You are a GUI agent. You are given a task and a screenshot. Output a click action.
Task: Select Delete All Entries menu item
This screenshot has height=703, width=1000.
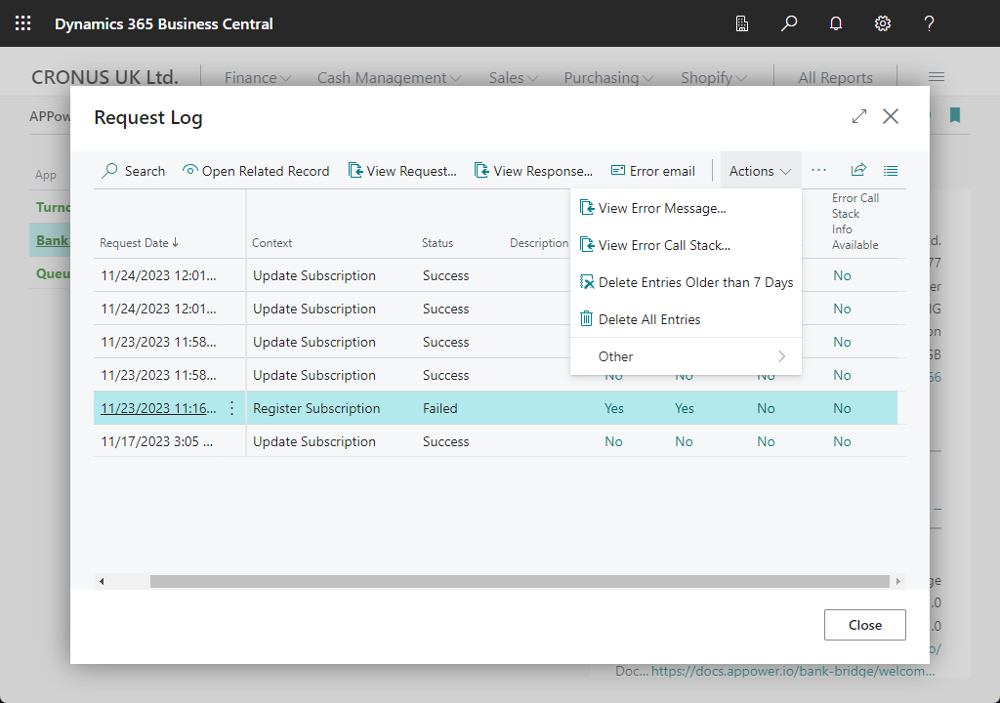coord(648,319)
